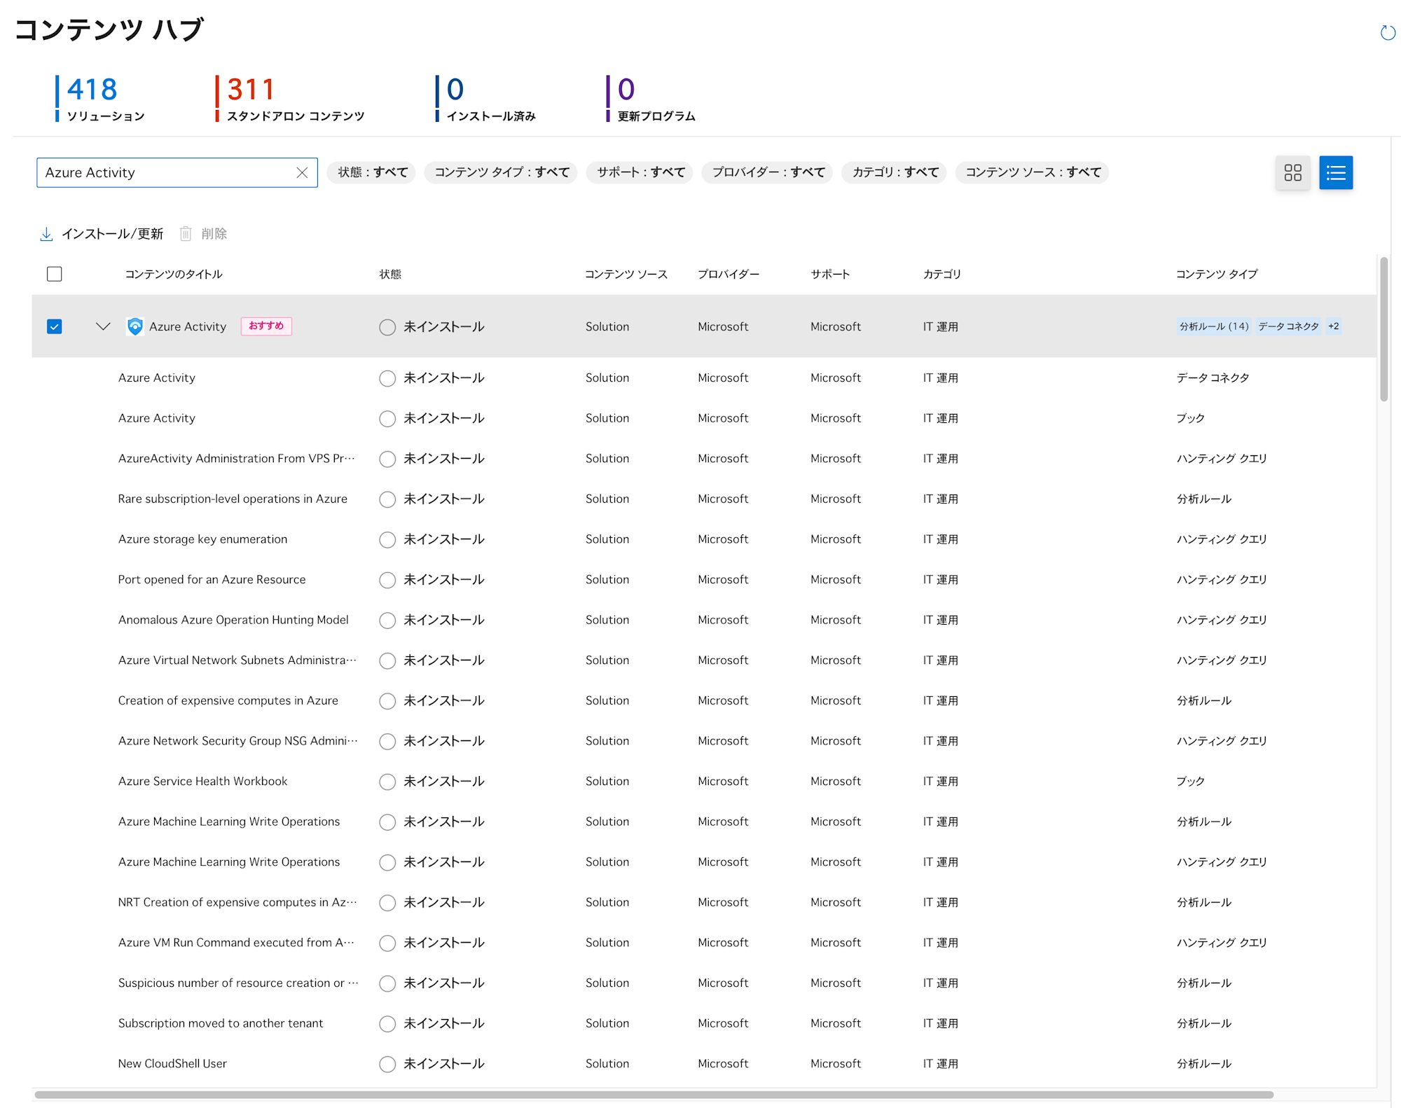
Task: Click the コンテンツ タイプ column header
Action: [1217, 275]
